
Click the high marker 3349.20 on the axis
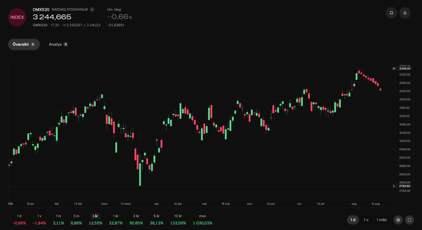coord(404,68)
